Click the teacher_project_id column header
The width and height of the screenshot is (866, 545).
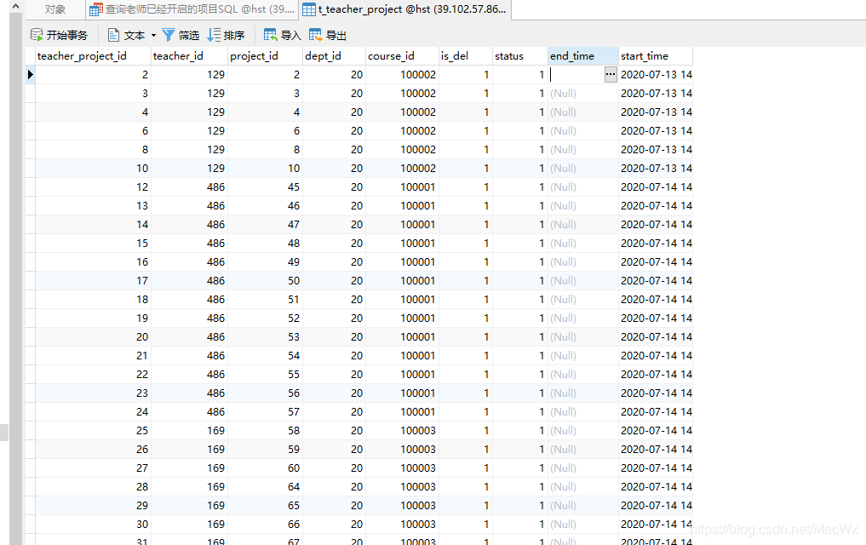[93, 55]
